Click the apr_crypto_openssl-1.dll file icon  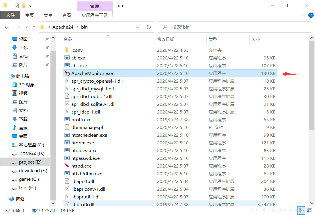tap(67, 81)
